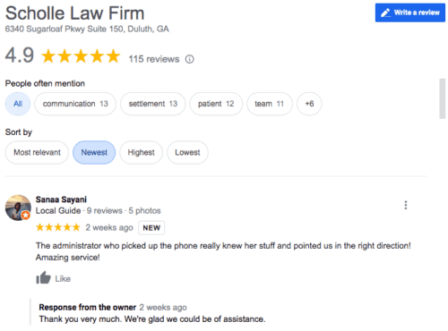Viewport: 448px width, 331px height.
Task: Filter reviews mentioning team
Action: coord(270,104)
